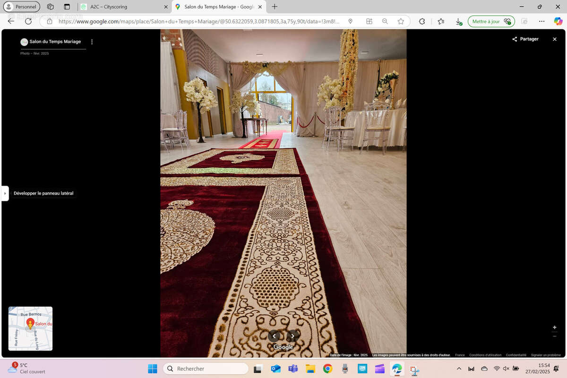Zoom in with the plus control
The image size is (567, 378).
tap(555, 327)
